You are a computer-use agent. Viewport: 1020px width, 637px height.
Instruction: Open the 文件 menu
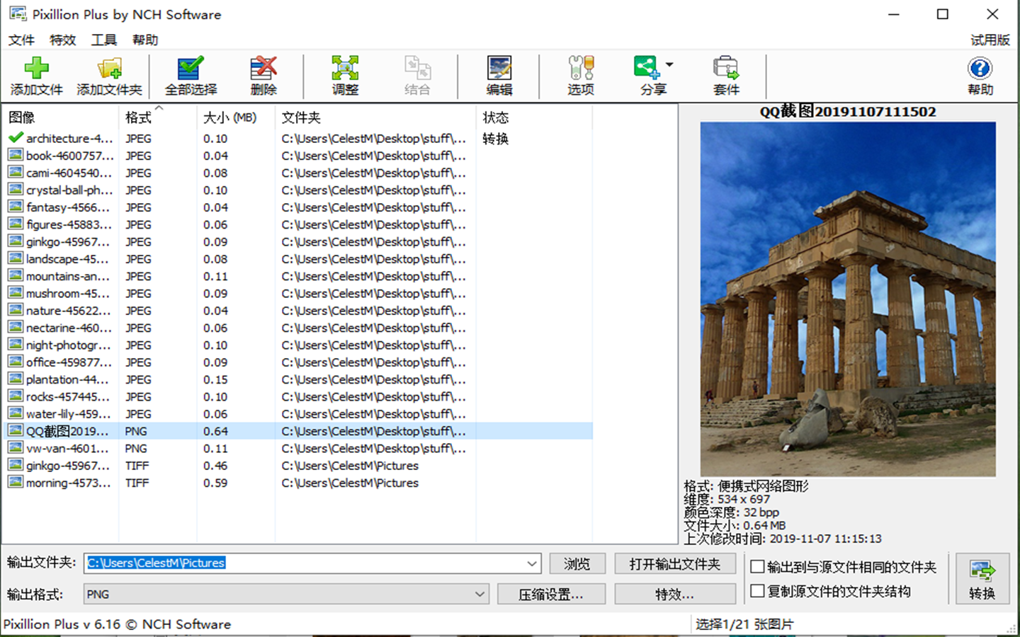[x=21, y=40]
